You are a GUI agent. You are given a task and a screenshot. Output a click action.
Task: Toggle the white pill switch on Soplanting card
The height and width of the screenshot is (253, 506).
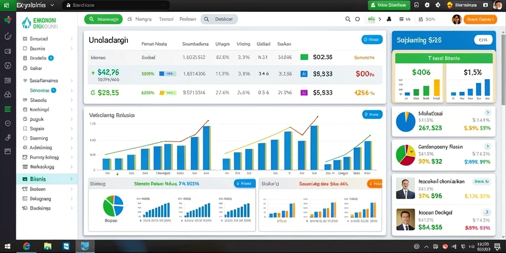(483, 40)
